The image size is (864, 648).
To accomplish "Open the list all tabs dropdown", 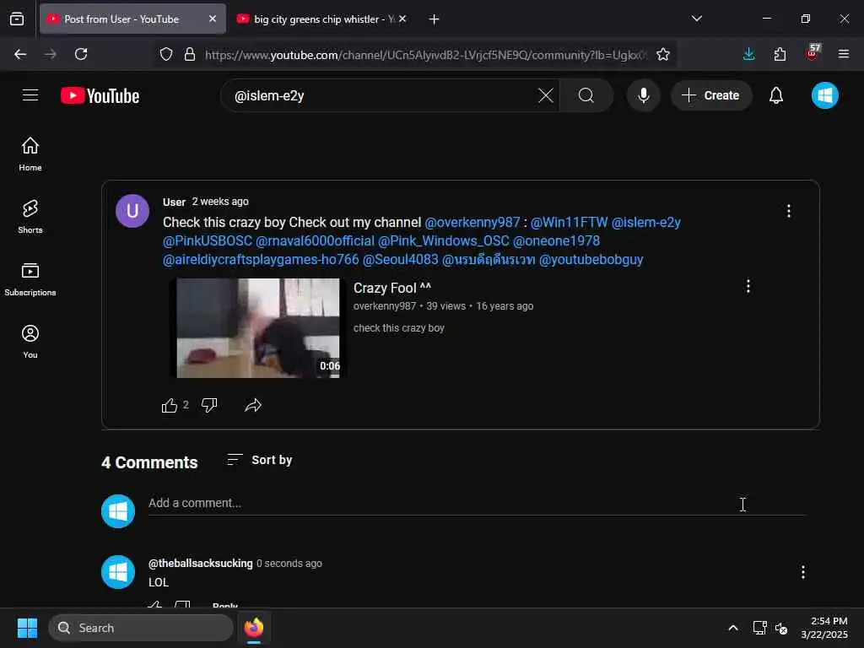I will coord(696,19).
